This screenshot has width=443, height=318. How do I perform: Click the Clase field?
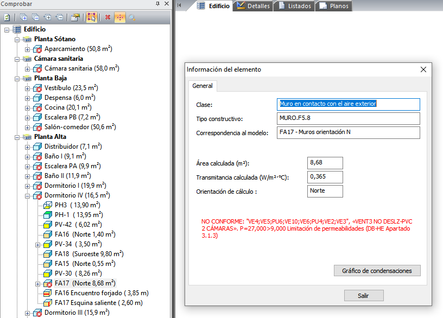pyautogui.click(x=348, y=104)
